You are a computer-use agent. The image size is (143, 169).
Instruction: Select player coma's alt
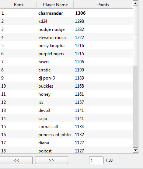click(x=66, y=127)
